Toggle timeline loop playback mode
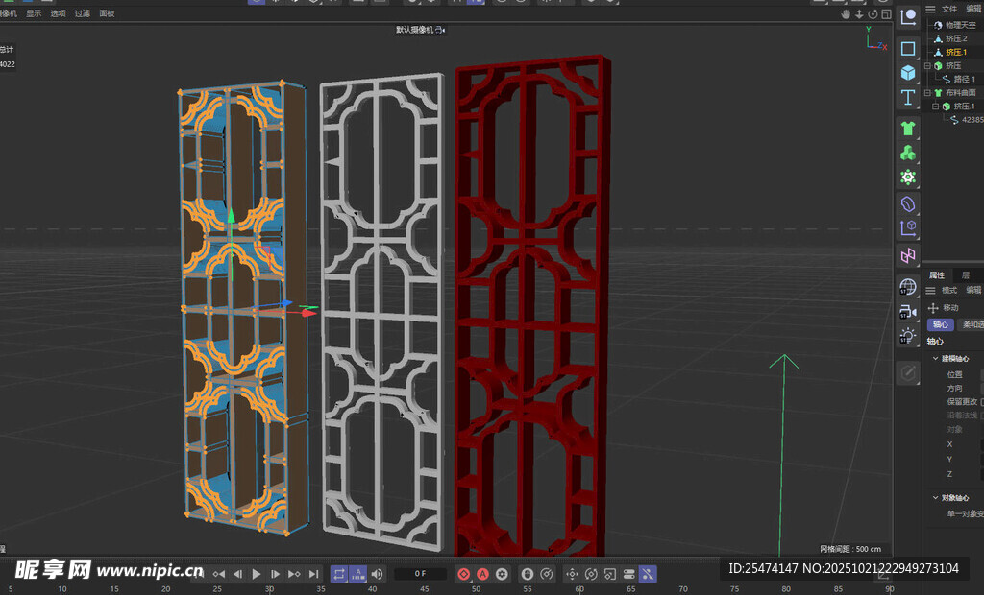Image resolution: width=984 pixels, height=595 pixels. pos(339,574)
